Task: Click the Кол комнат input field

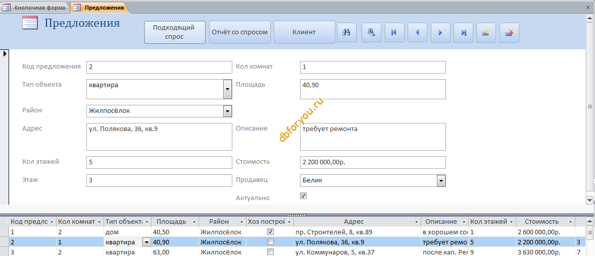Action: pyautogui.click(x=373, y=67)
